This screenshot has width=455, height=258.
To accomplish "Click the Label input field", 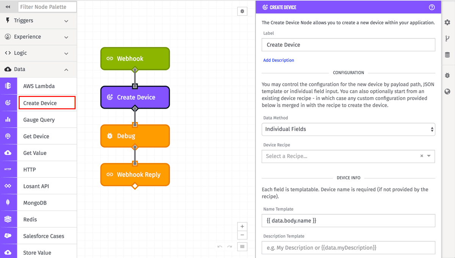I will pos(348,45).
